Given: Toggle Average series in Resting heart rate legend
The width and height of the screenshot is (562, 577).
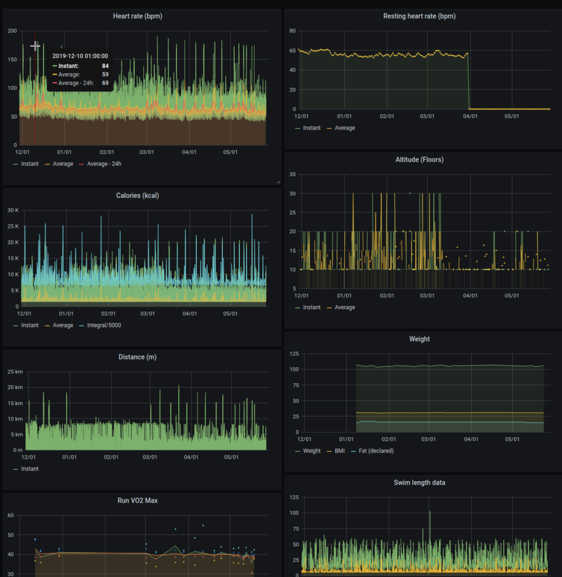Looking at the screenshot, I should [345, 128].
